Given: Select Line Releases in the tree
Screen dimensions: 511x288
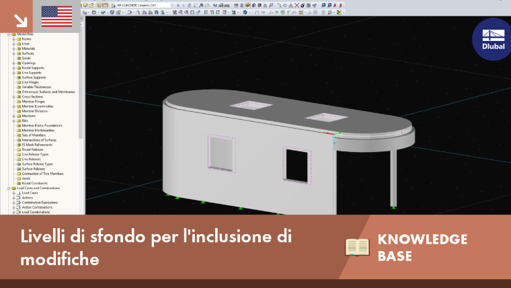Looking at the screenshot, I should coord(32,159).
